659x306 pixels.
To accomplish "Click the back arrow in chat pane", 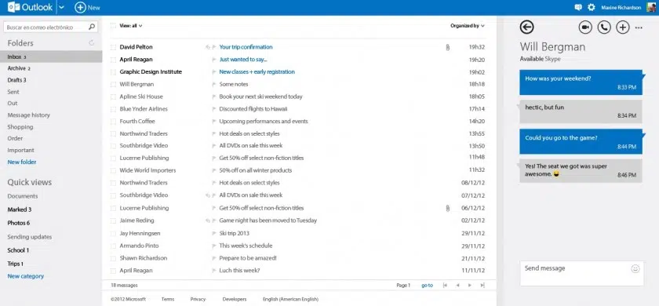I will click(x=526, y=27).
